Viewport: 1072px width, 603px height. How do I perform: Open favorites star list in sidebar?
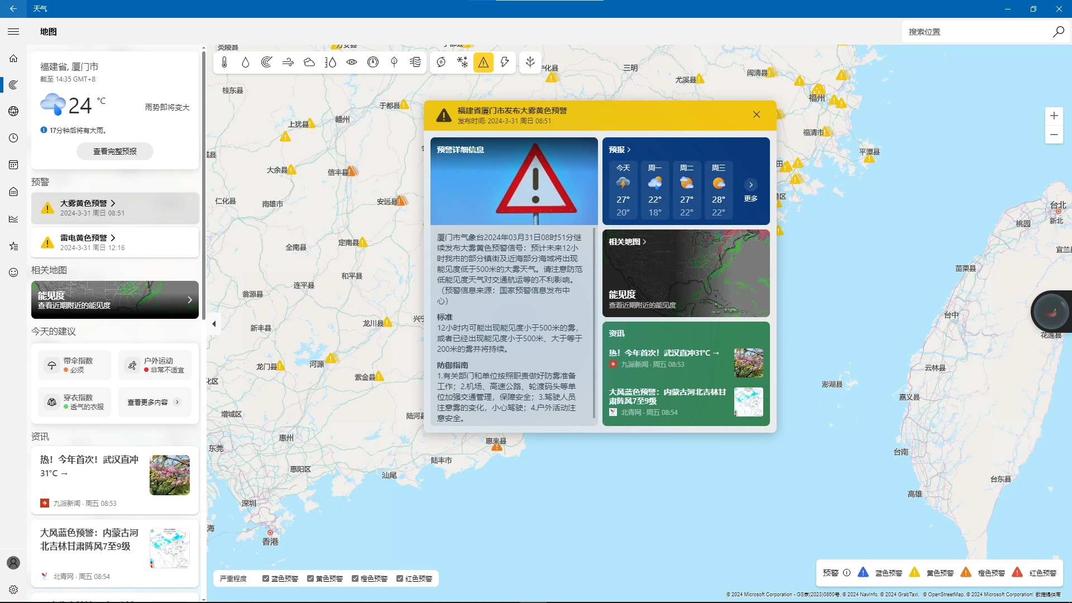(13, 246)
